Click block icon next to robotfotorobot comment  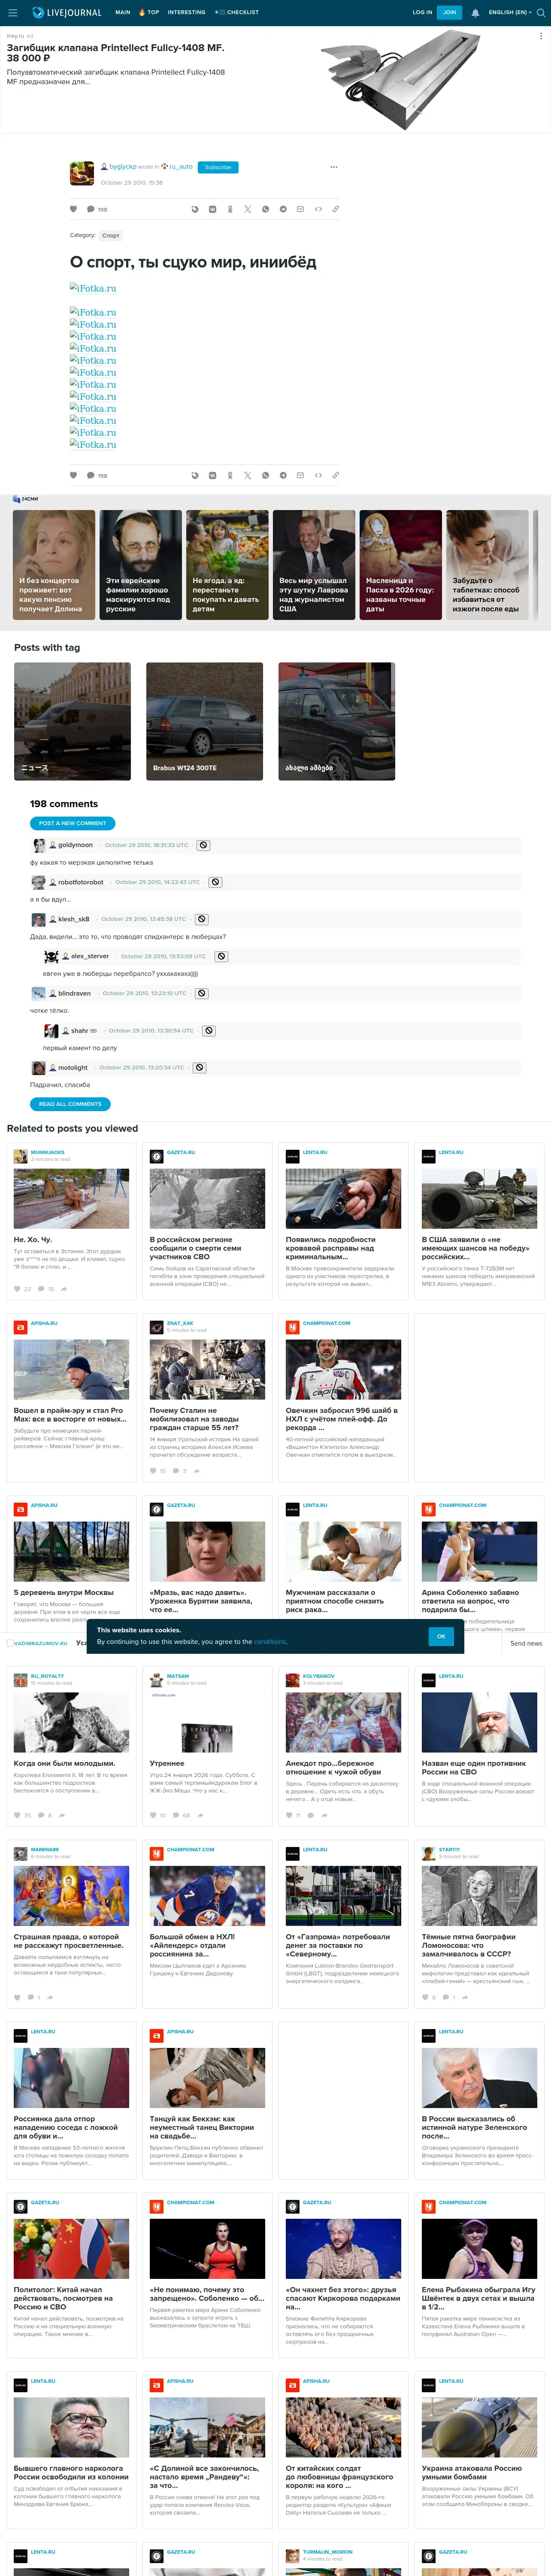click(215, 882)
